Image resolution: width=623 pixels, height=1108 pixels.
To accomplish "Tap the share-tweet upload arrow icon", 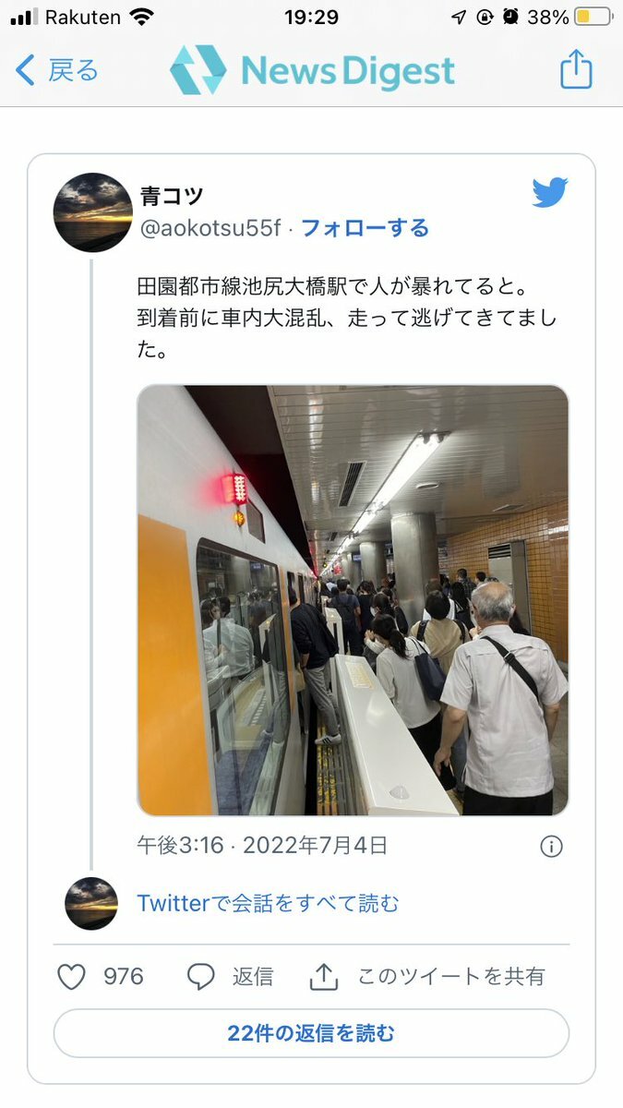I will point(324,977).
